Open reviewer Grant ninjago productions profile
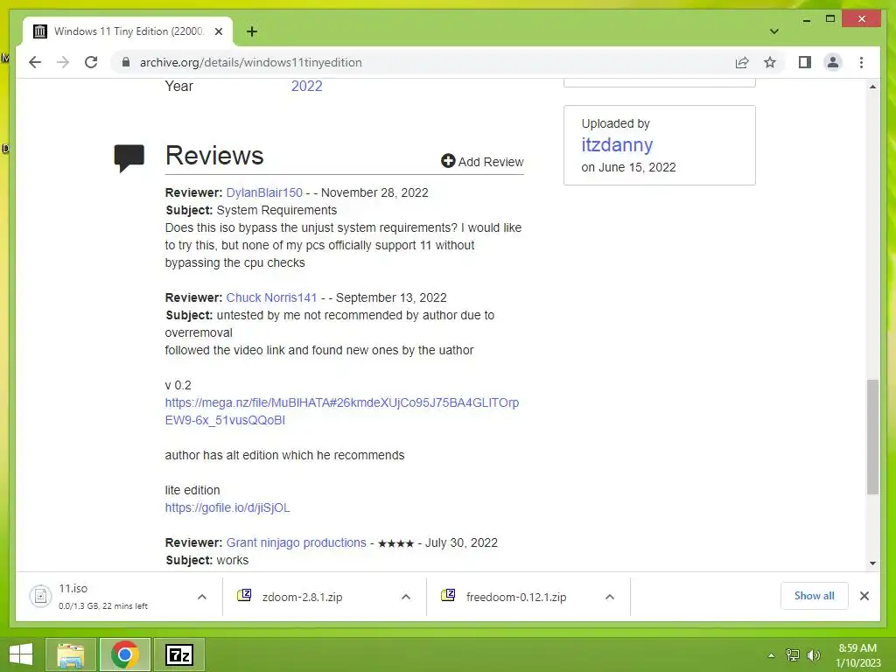 coord(296,542)
